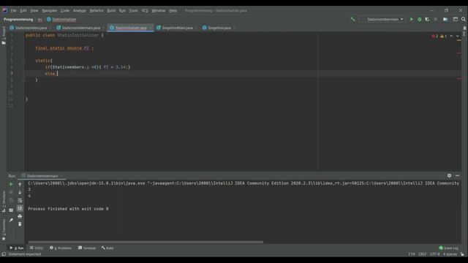Screen dimensions: 468x263
Task: Open the Help menu
Action: [x=173, y=10]
